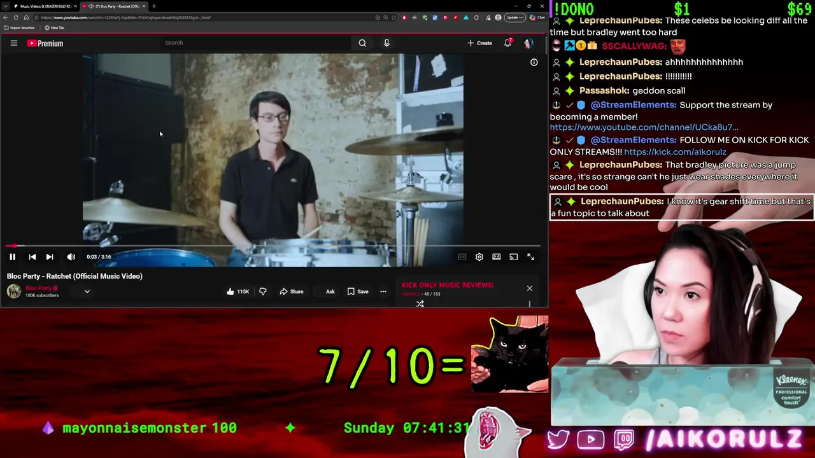Image resolution: width=815 pixels, height=458 pixels.
Task: Open more actions ellipsis under video
Action: 383,291
